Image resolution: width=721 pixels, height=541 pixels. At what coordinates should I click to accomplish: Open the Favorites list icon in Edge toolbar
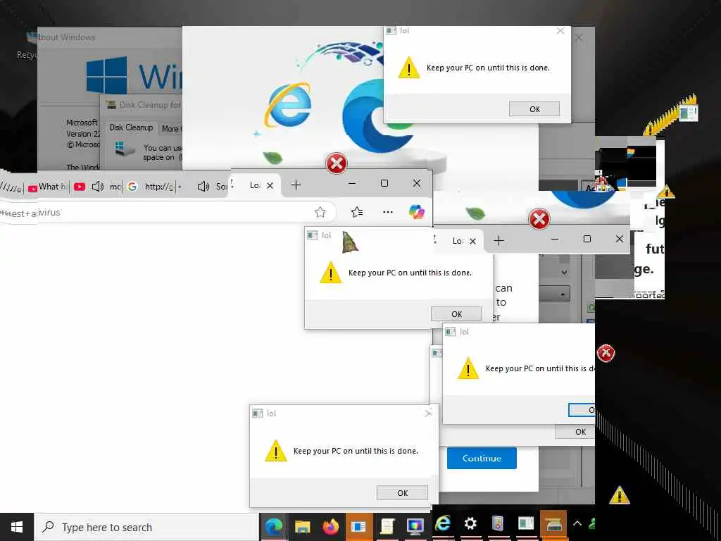click(357, 211)
